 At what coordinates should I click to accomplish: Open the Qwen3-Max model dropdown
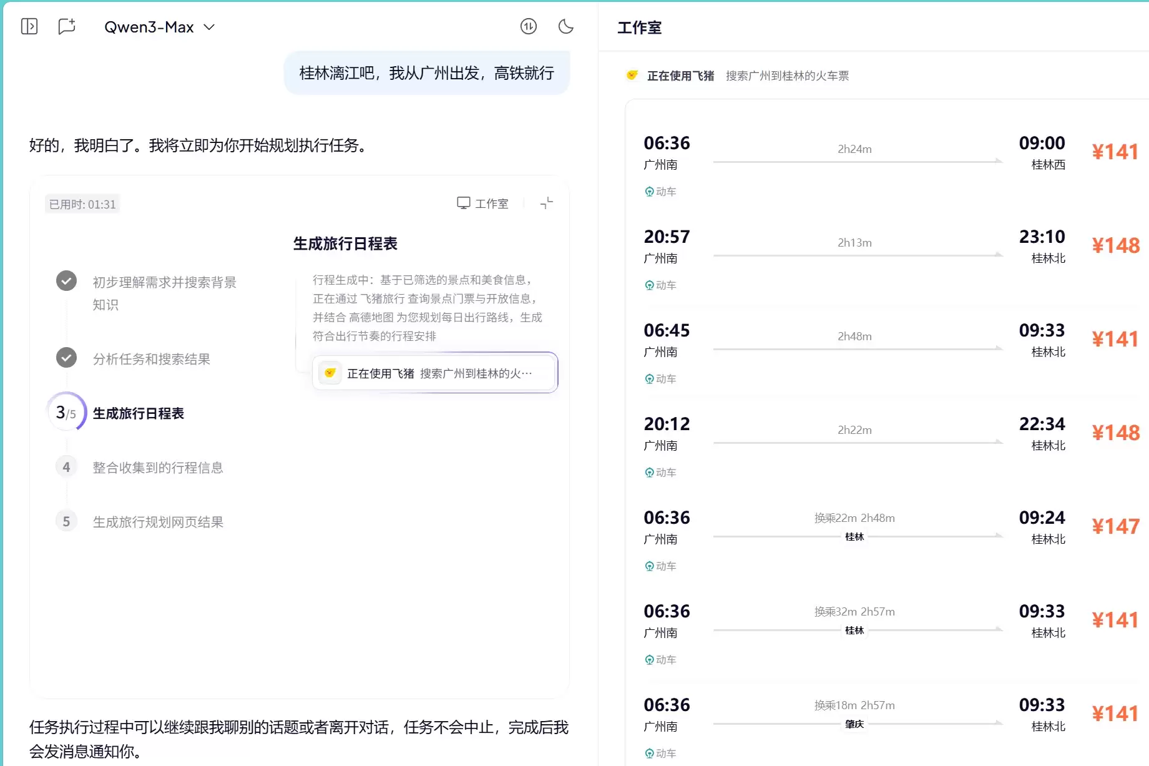159,27
